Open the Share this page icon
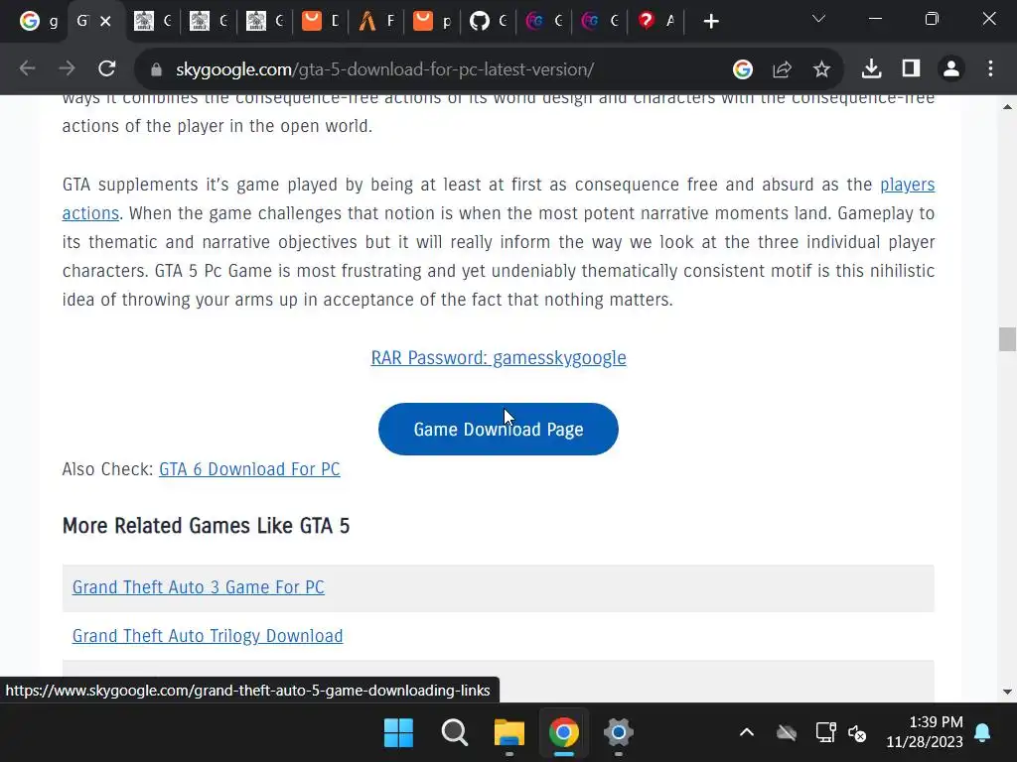 (x=783, y=68)
